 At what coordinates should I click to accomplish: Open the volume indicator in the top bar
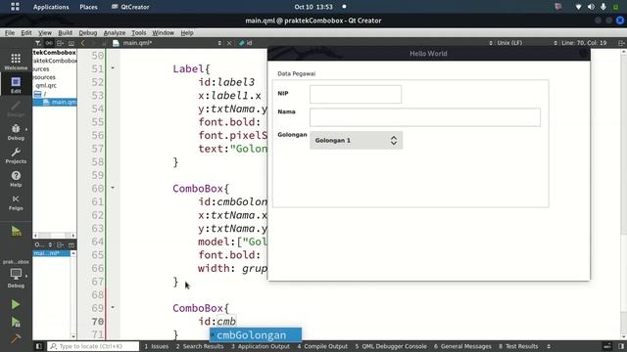591,7
